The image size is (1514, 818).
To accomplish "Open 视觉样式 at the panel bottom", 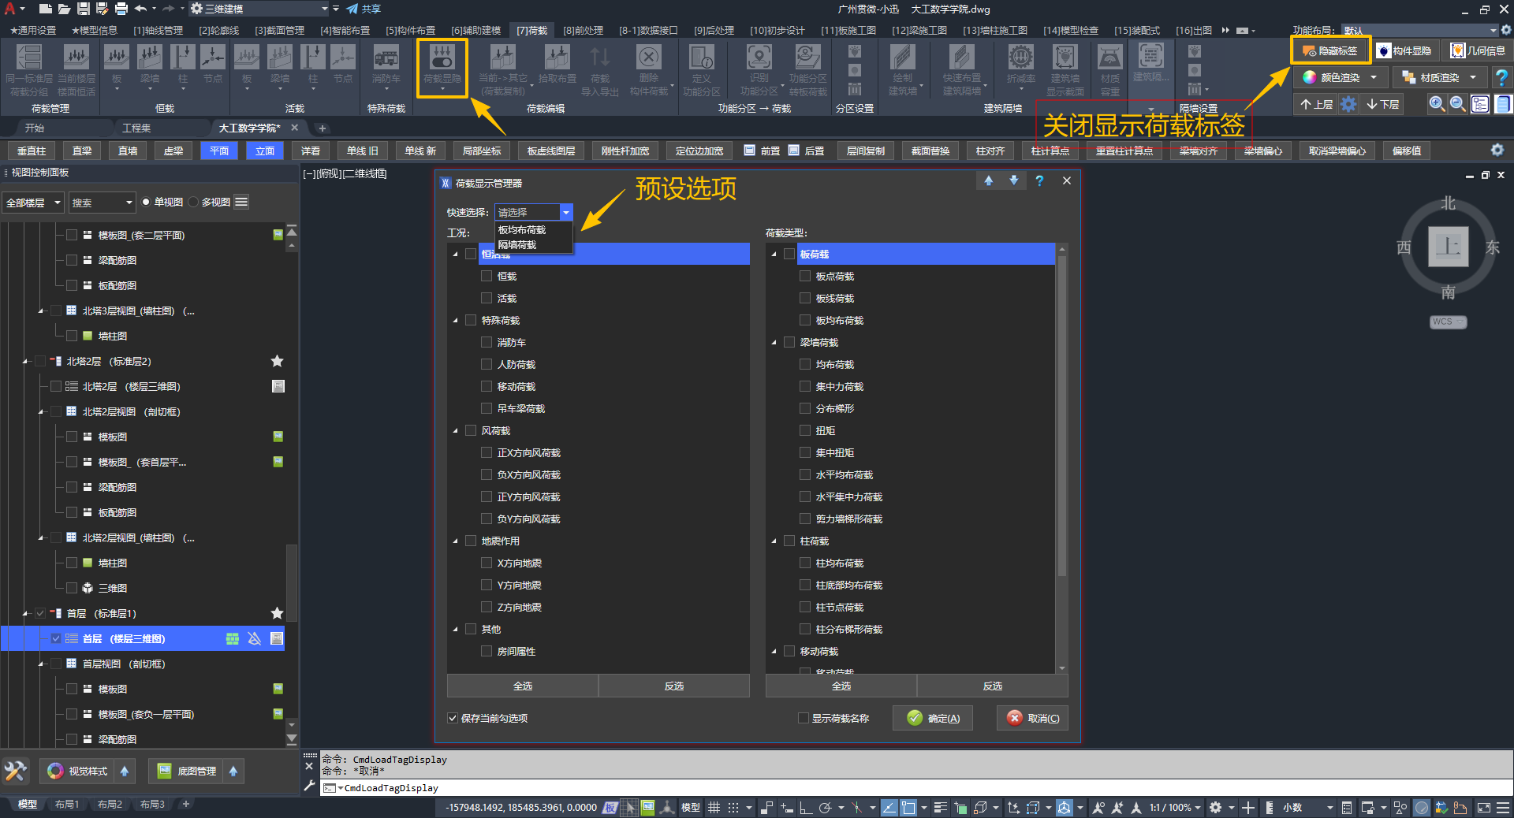I will point(77,771).
